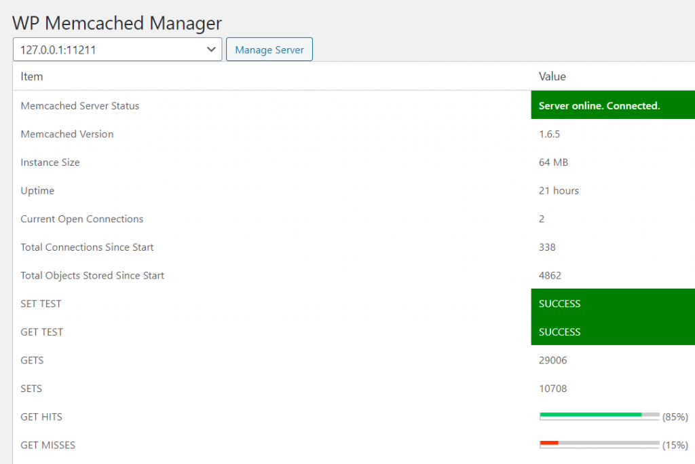Click the Value column header

[x=552, y=77]
